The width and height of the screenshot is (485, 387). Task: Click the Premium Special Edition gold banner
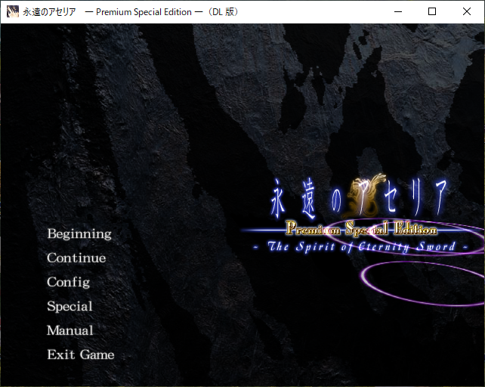coord(360,229)
